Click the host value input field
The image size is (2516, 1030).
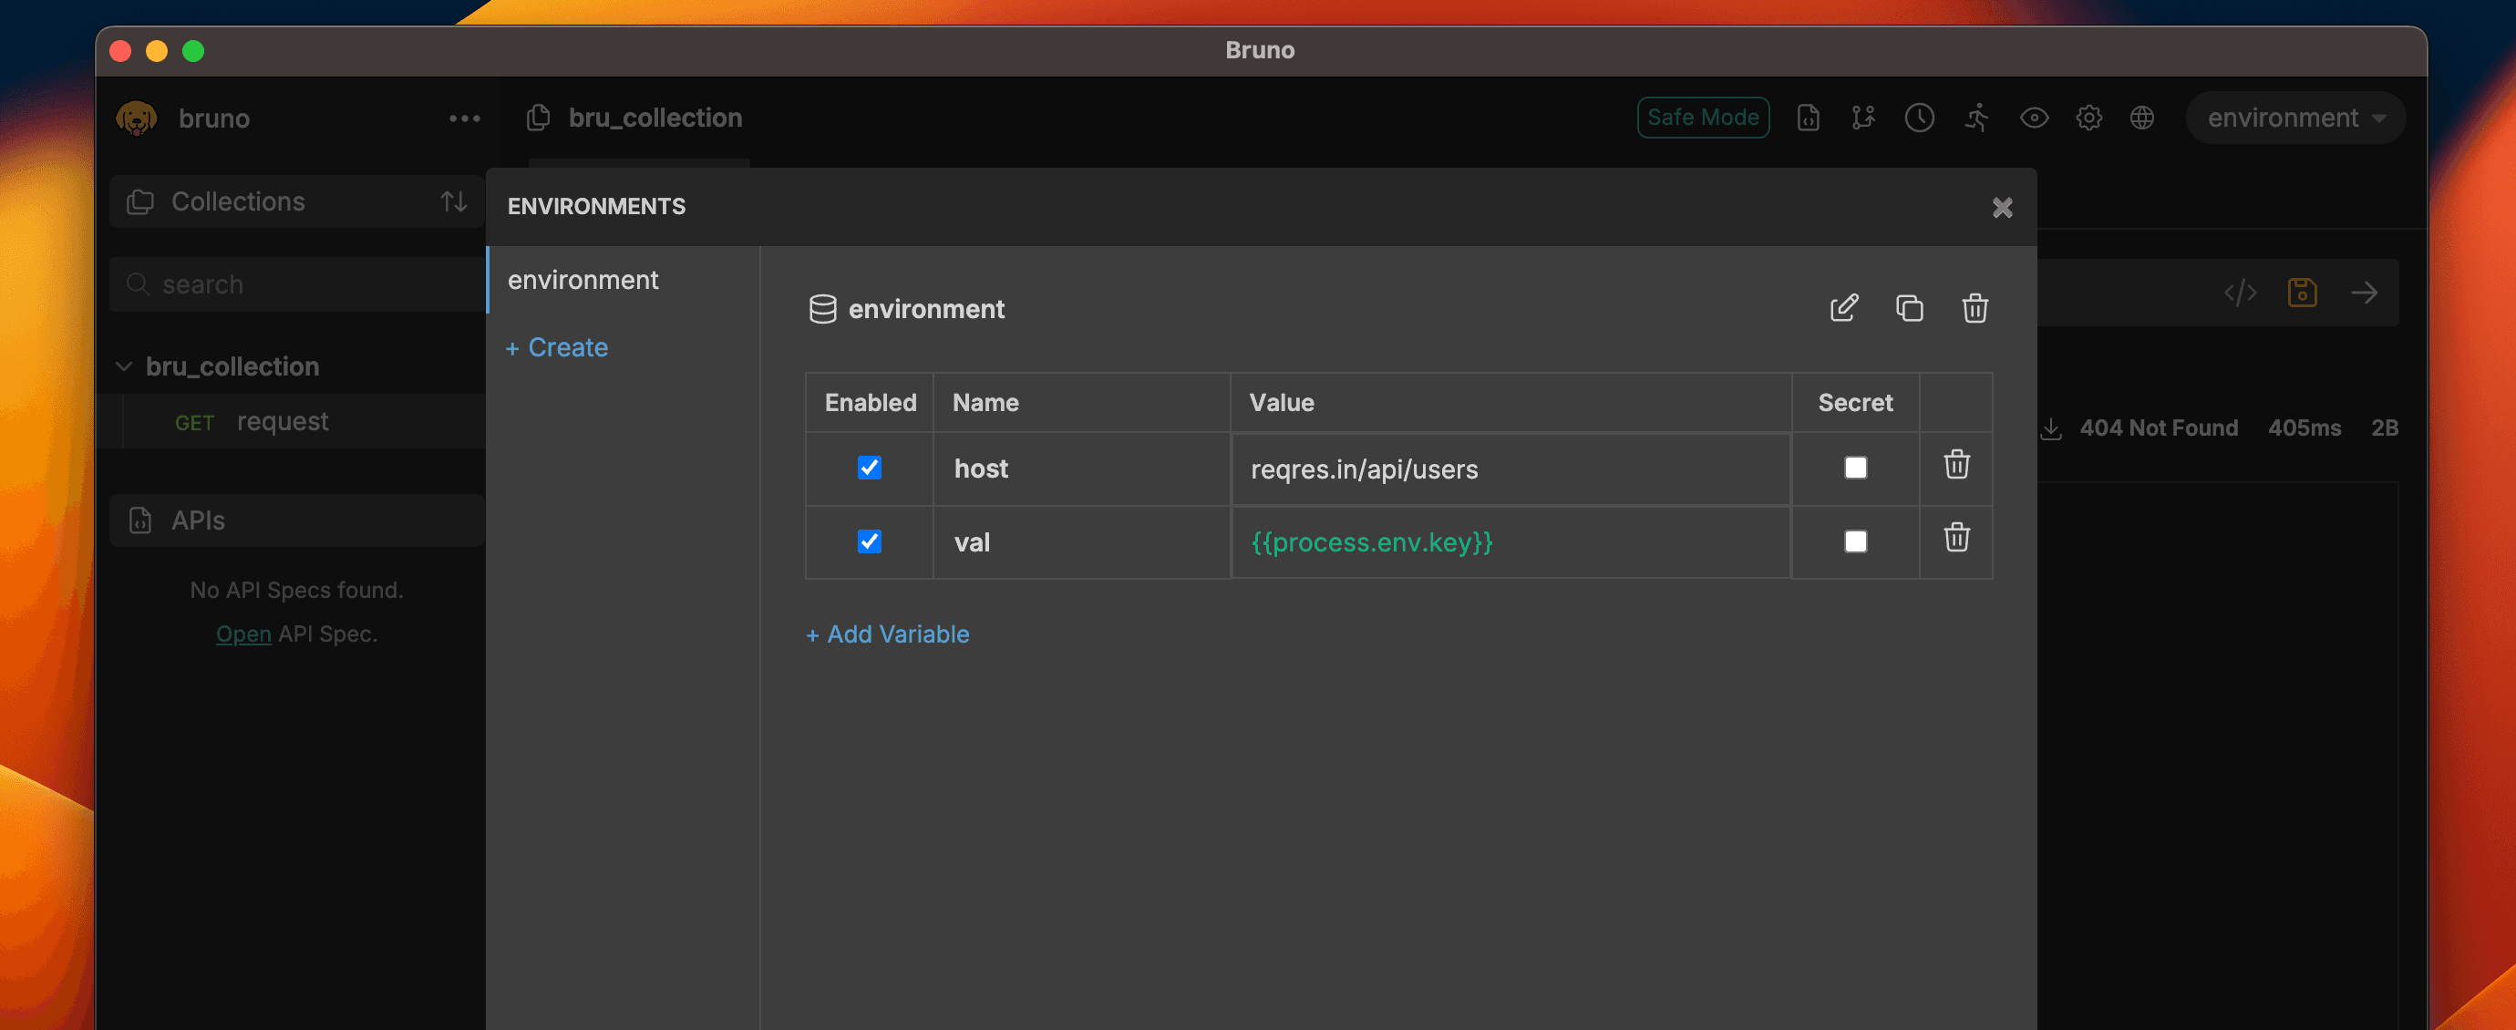(1509, 469)
